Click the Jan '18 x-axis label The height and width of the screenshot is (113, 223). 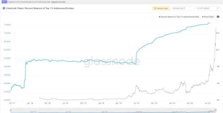30,103
